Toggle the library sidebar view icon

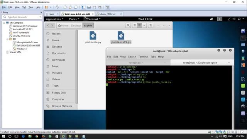(83, 7)
